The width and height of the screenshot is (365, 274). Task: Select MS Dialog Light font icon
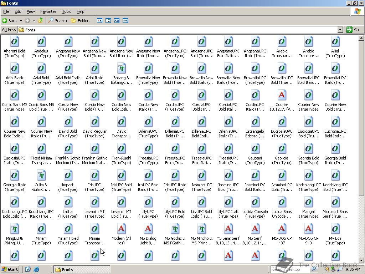[148, 229]
